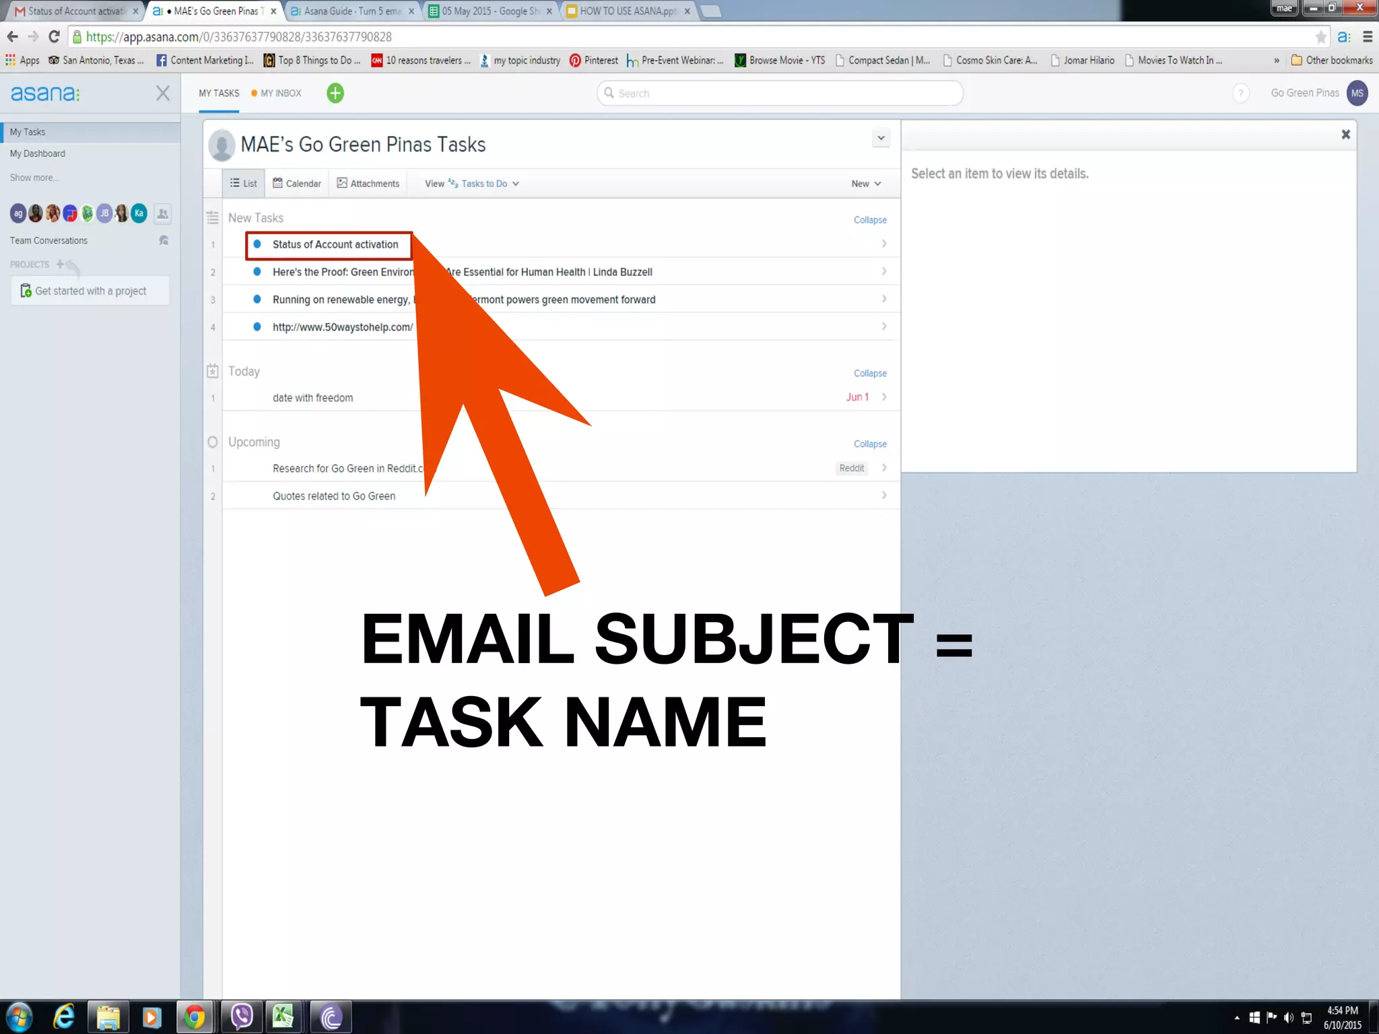Expand the date with freedom task arrow
The image size is (1379, 1034).
tap(884, 397)
